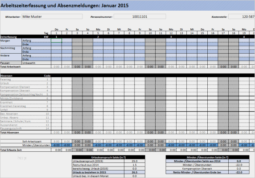The image size is (255, 178).
Task: Click the Pausengutschrift row label
Action: pos(11,129)
